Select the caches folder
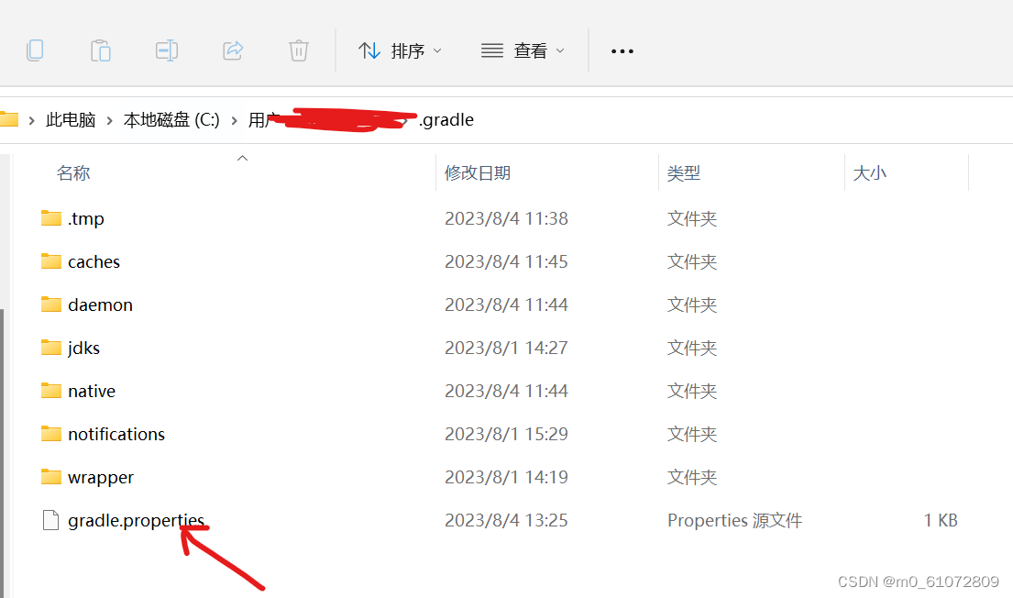 click(94, 261)
